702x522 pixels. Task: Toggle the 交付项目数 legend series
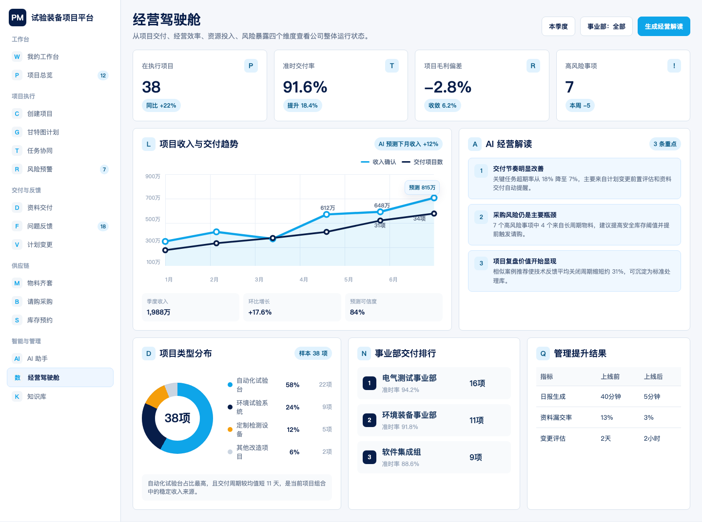pyautogui.click(x=422, y=162)
